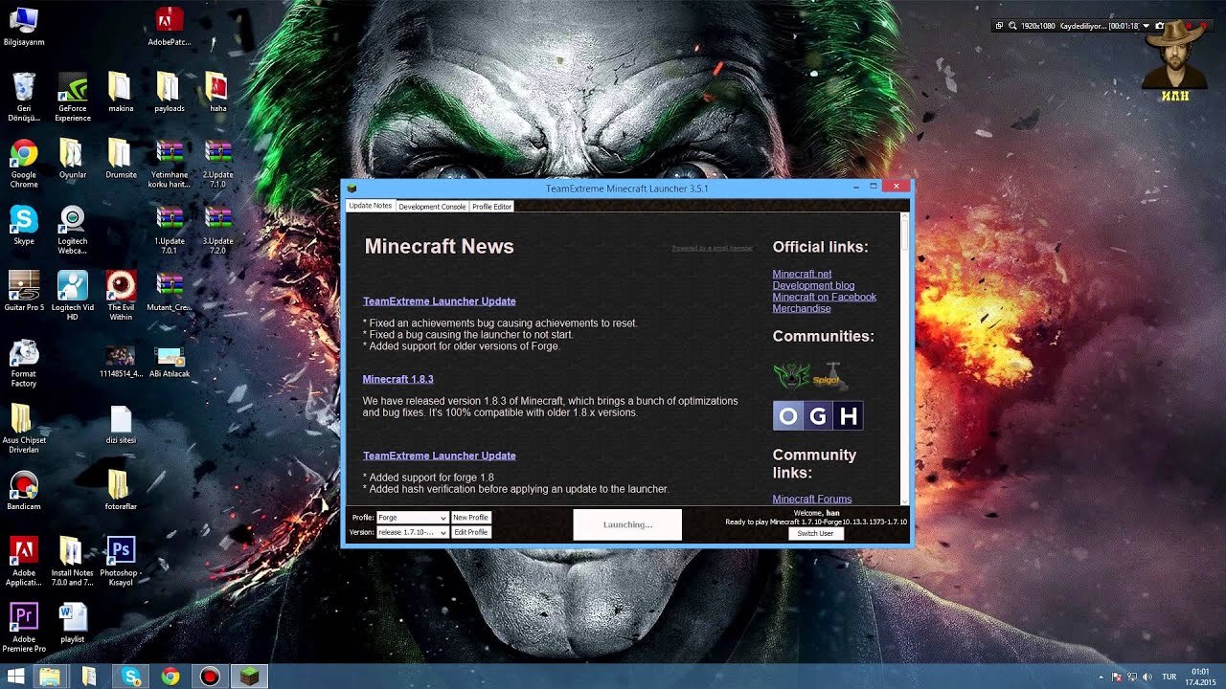Open the Minecraft on Facebook link
Image resolution: width=1226 pixels, height=689 pixels.
click(824, 297)
